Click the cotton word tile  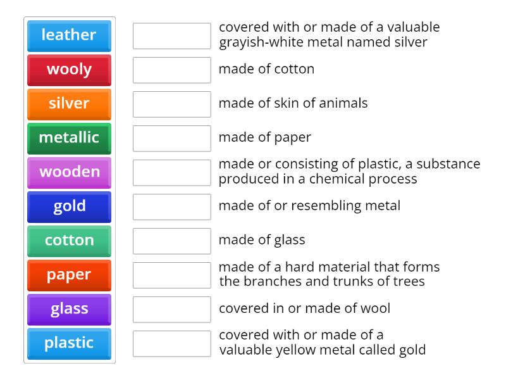tap(70, 241)
